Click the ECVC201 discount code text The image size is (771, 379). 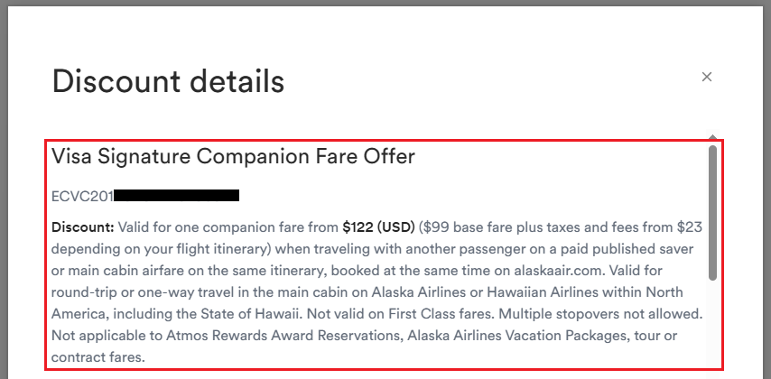83,195
